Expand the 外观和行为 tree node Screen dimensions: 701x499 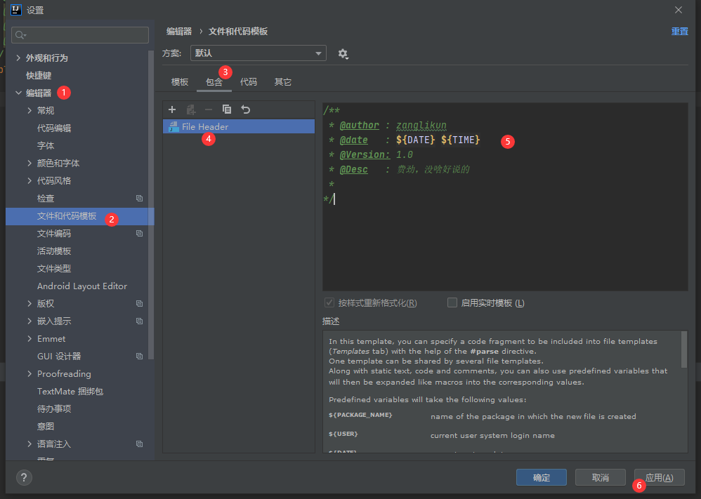pyautogui.click(x=18, y=58)
